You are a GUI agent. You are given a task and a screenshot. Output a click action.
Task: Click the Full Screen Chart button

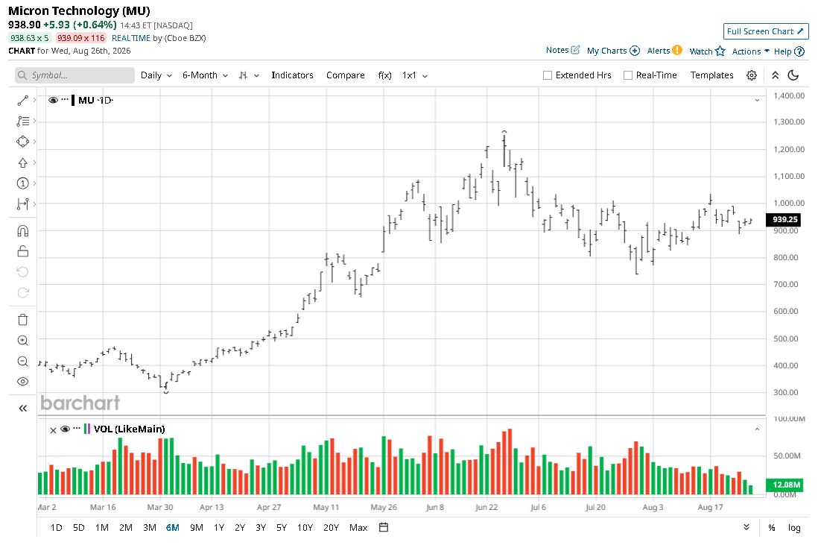tap(766, 31)
